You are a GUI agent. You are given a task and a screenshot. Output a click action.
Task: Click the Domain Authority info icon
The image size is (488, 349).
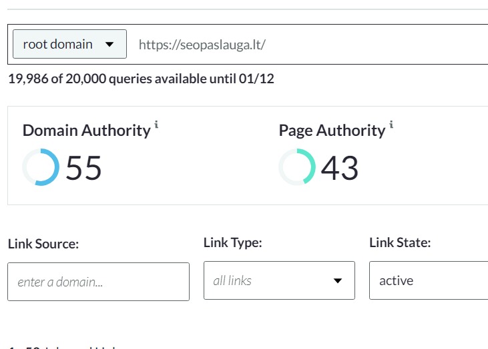pos(156,124)
